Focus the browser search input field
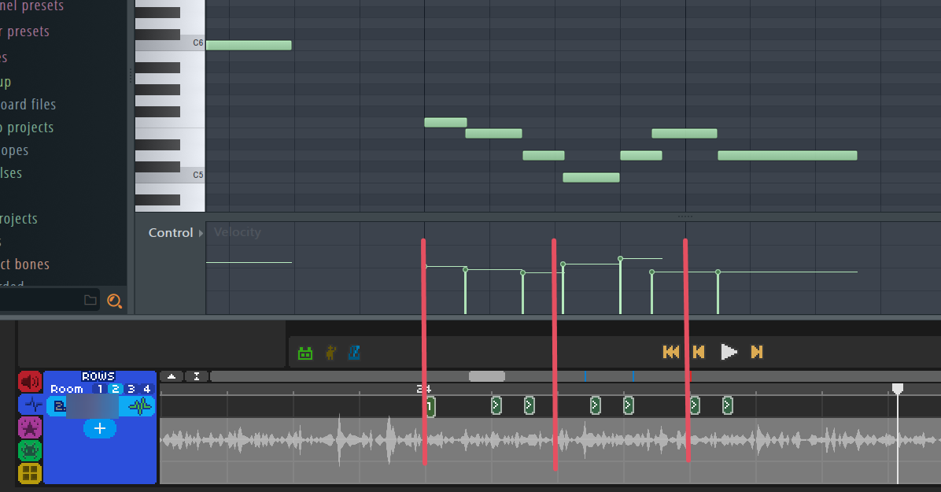The image size is (941, 492). pos(39,300)
